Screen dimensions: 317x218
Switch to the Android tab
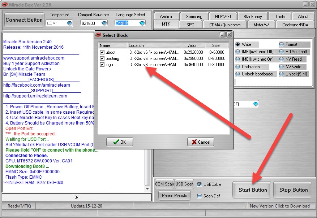tap(167, 16)
